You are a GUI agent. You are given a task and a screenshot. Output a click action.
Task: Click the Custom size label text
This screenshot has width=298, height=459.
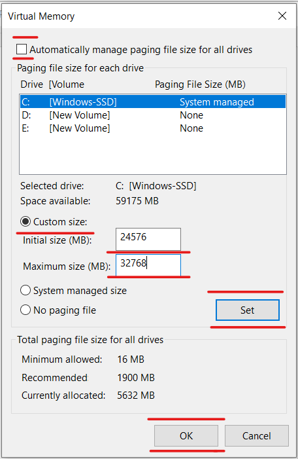coord(60,222)
